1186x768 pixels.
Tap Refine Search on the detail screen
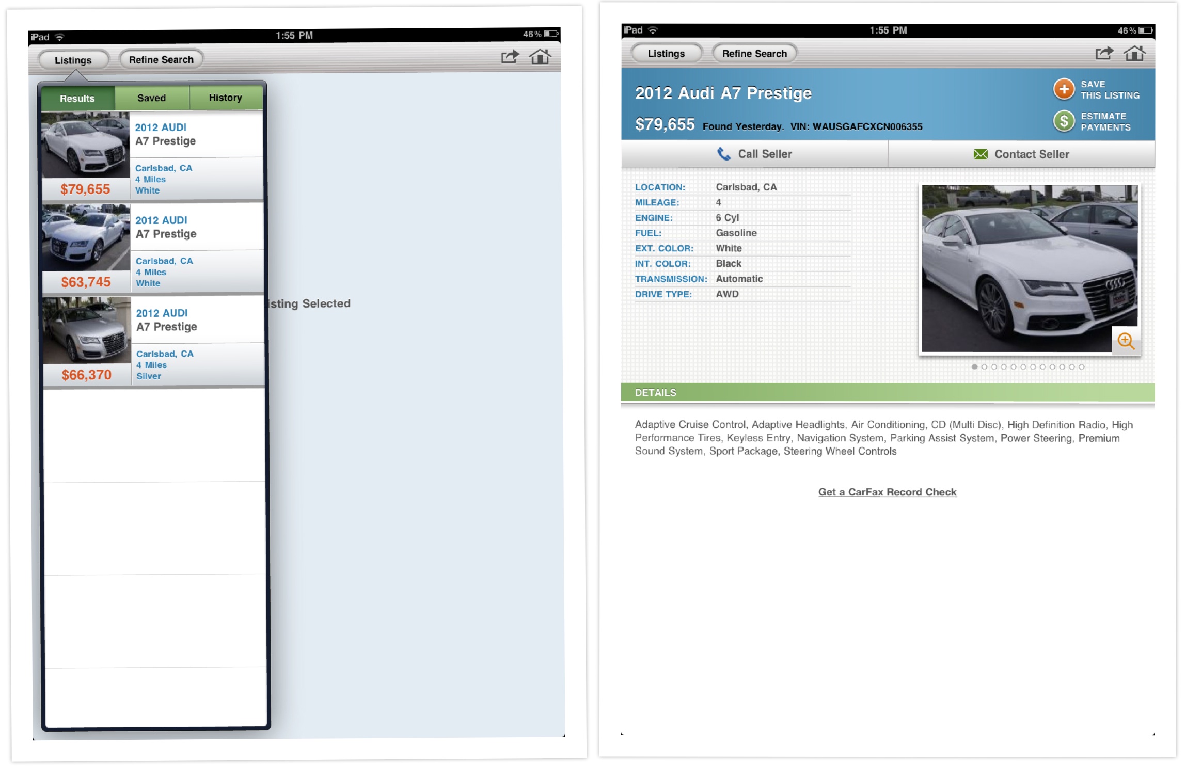pos(754,53)
